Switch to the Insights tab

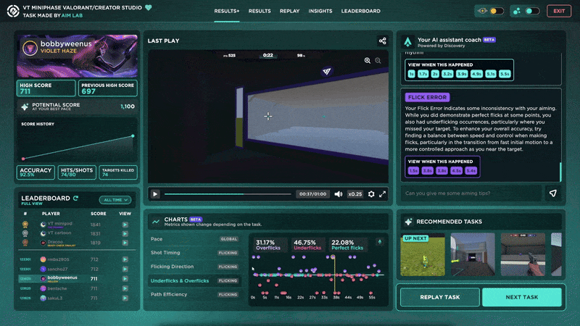pyautogui.click(x=320, y=11)
